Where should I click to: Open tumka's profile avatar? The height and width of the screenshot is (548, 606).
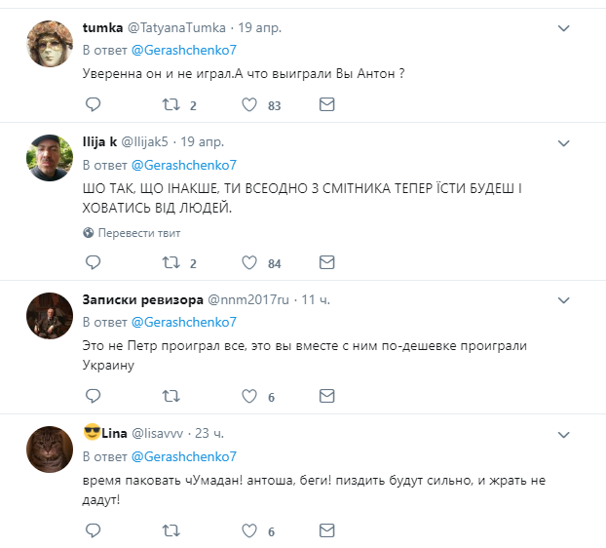coord(44,47)
